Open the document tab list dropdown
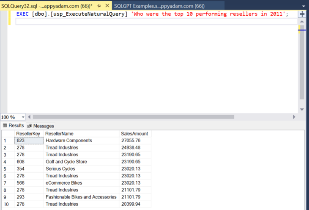Viewport: 309px width, 210px height. pyautogui.click(x=304, y=6)
